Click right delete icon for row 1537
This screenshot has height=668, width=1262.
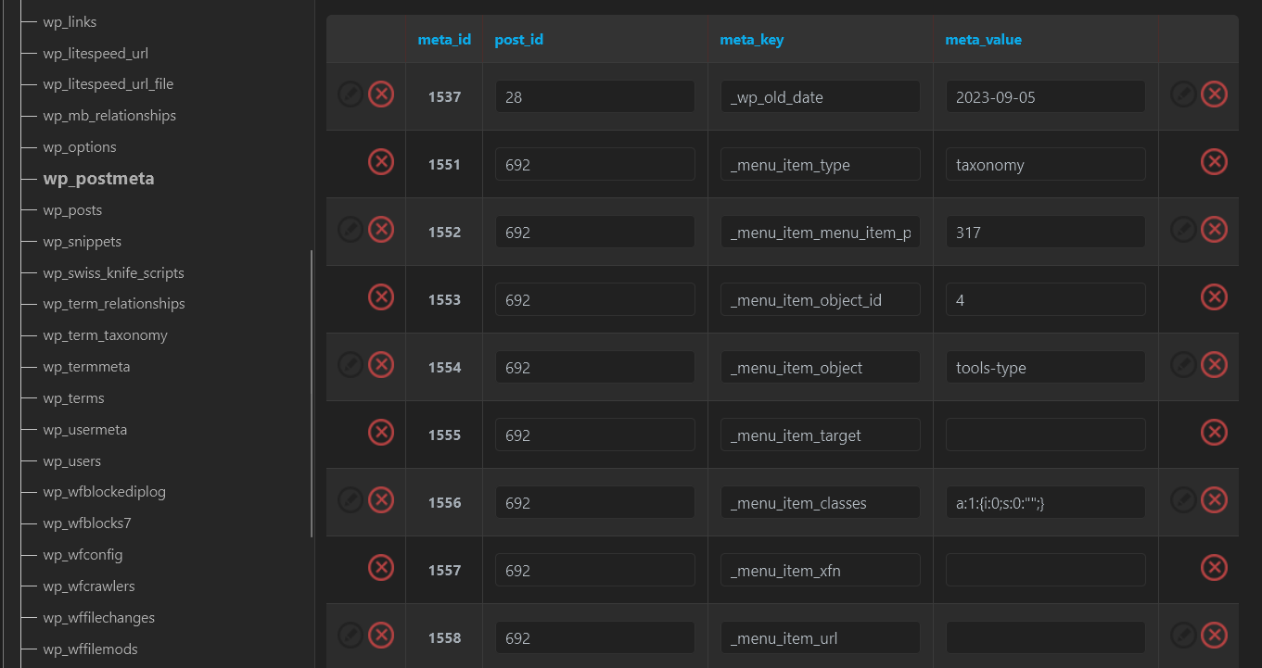coord(1214,95)
